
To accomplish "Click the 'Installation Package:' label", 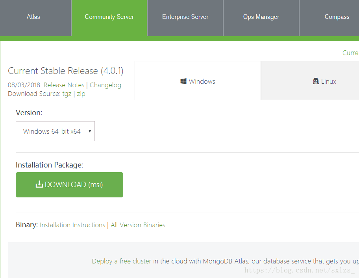I will (x=50, y=165).
